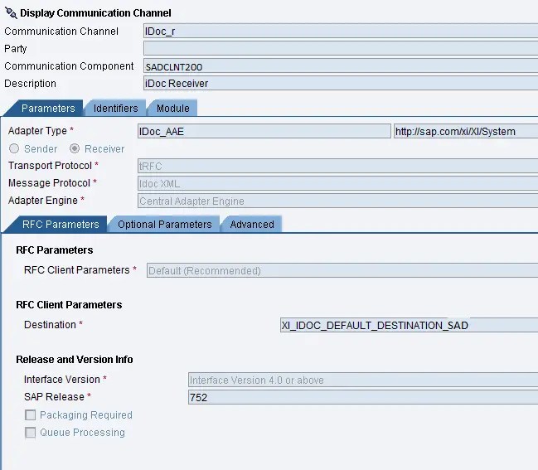
Task: Click the Adapter Type IDoc_AAE field
Action: (x=264, y=132)
